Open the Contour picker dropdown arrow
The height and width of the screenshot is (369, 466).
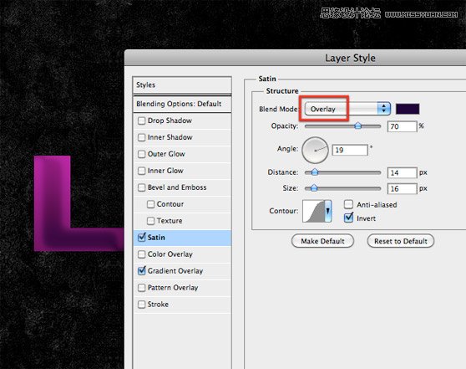[328, 211]
